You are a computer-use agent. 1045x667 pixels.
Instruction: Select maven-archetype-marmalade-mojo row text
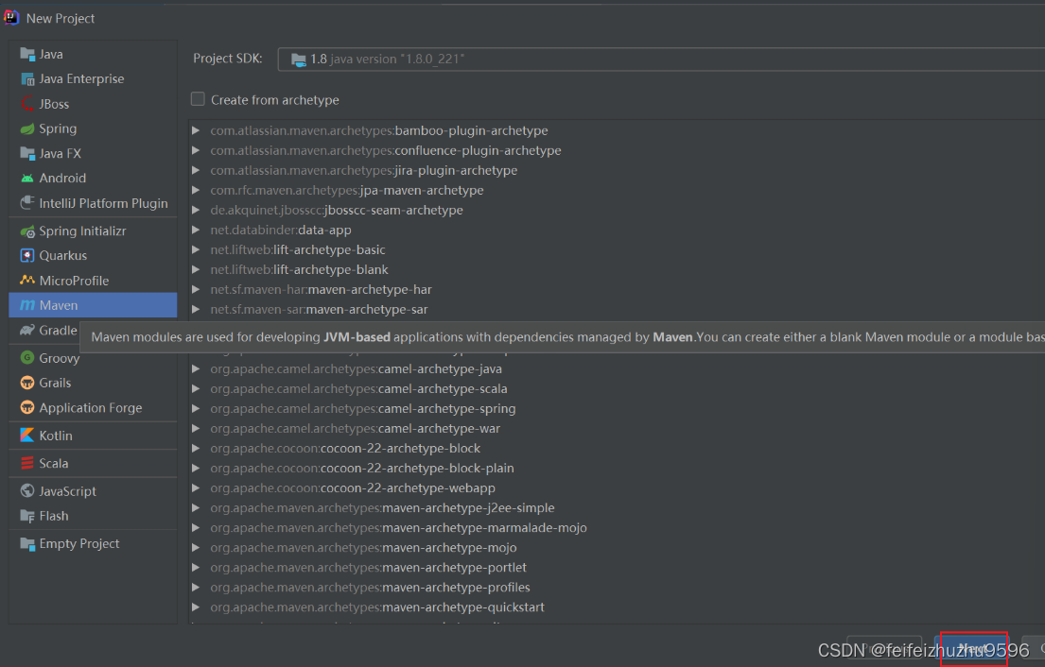point(398,528)
